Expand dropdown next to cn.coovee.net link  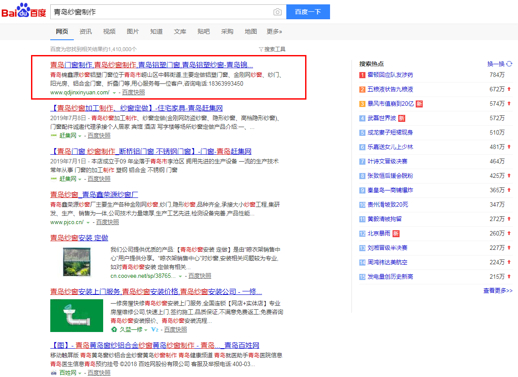[181, 277]
